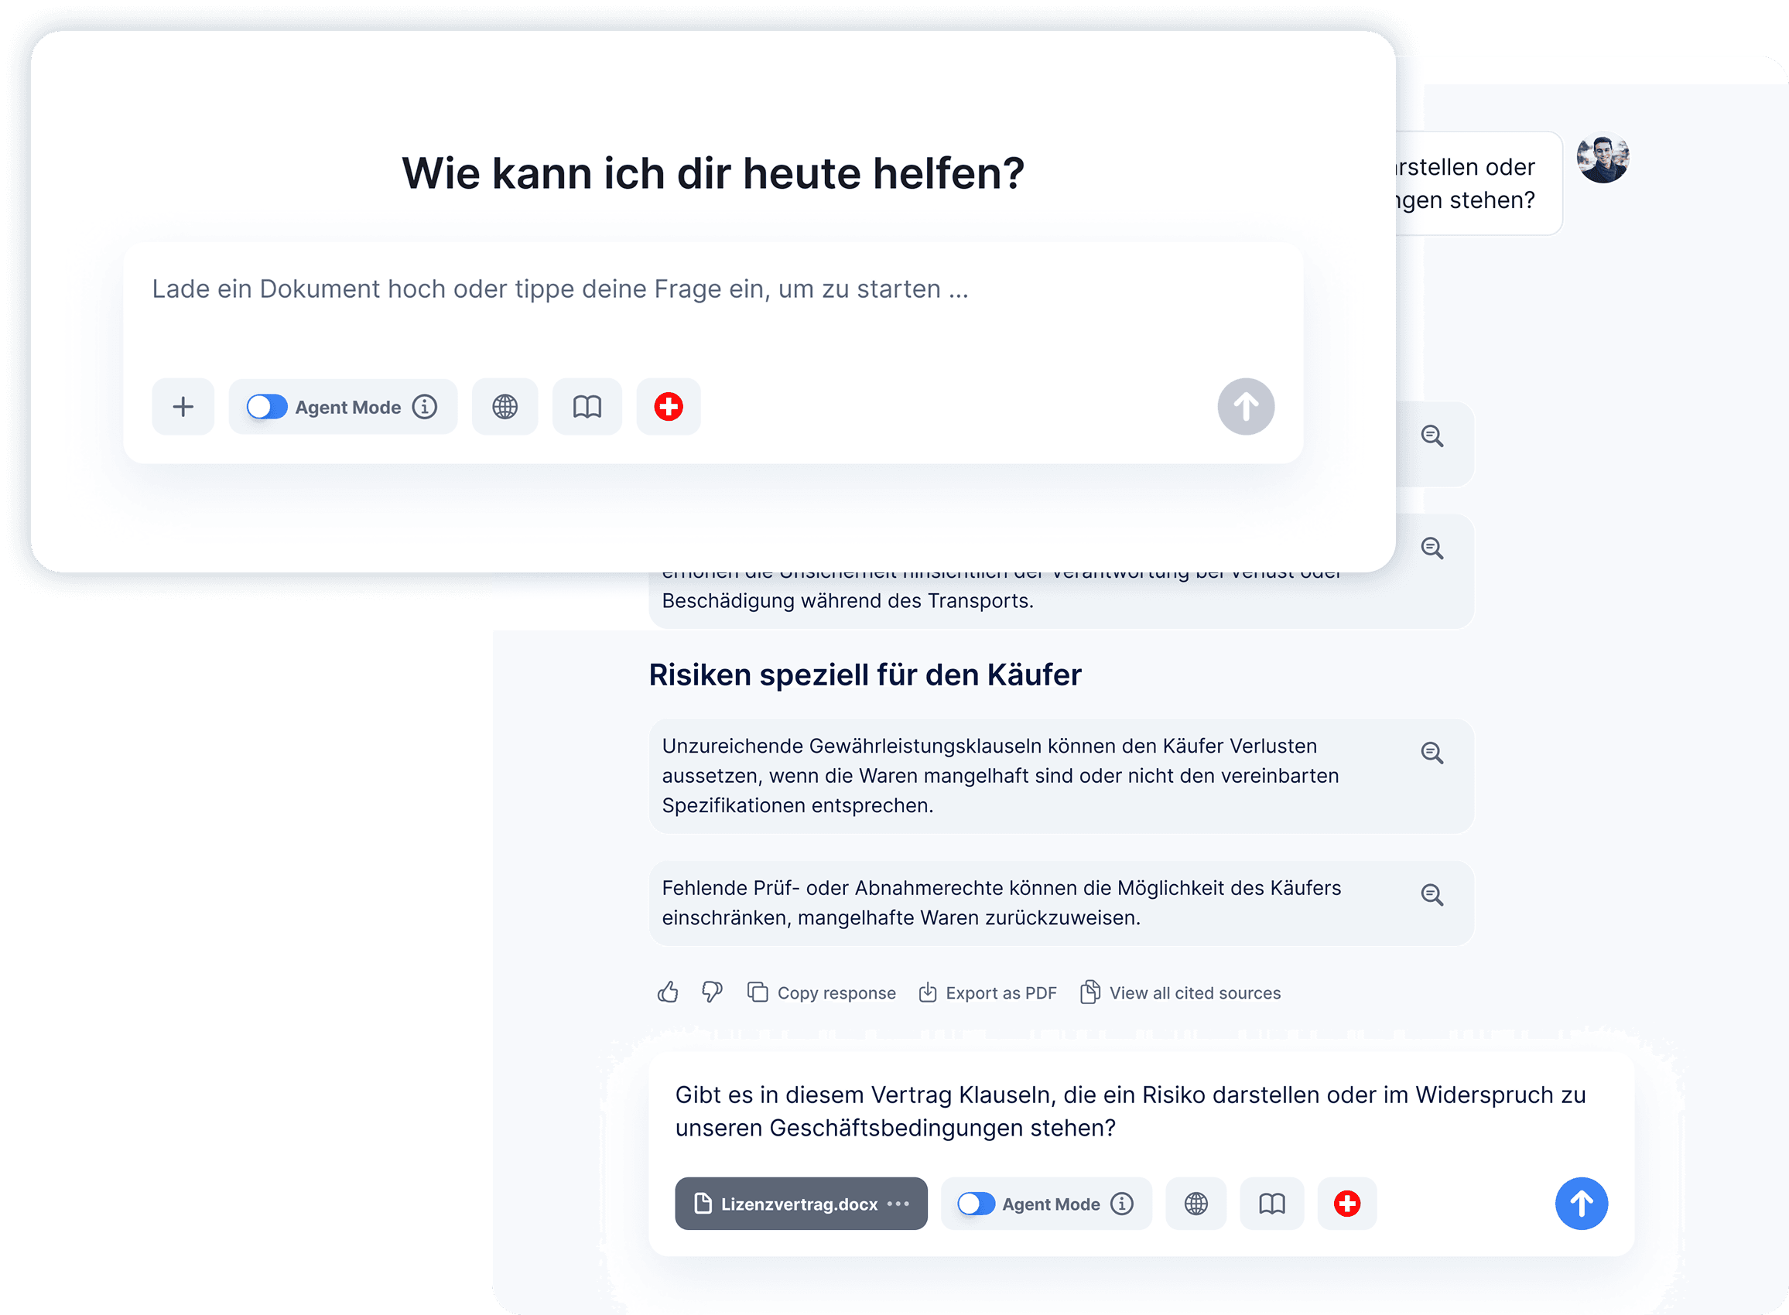Click View all cited sources

point(1181,992)
